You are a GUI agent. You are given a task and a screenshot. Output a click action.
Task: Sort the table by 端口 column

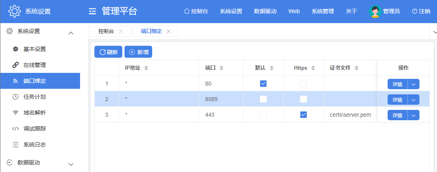point(221,68)
